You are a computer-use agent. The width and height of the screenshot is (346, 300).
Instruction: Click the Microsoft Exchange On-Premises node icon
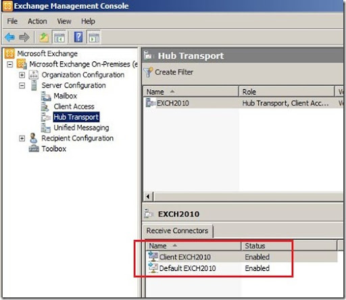[22, 64]
